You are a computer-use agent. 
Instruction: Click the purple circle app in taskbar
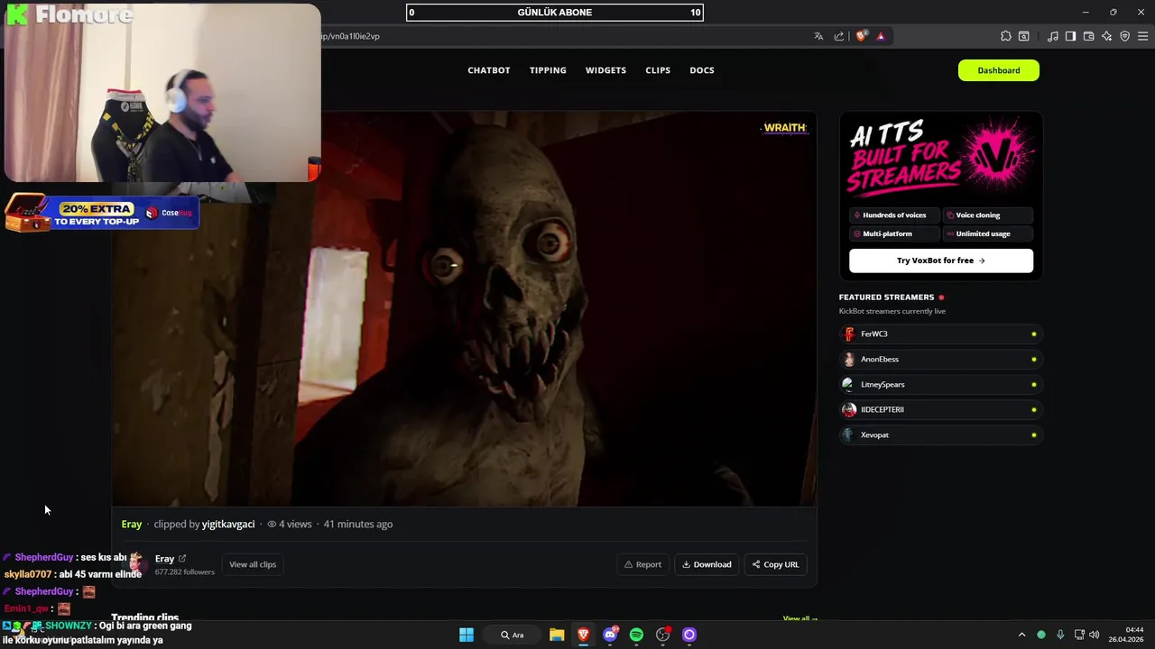(x=689, y=635)
